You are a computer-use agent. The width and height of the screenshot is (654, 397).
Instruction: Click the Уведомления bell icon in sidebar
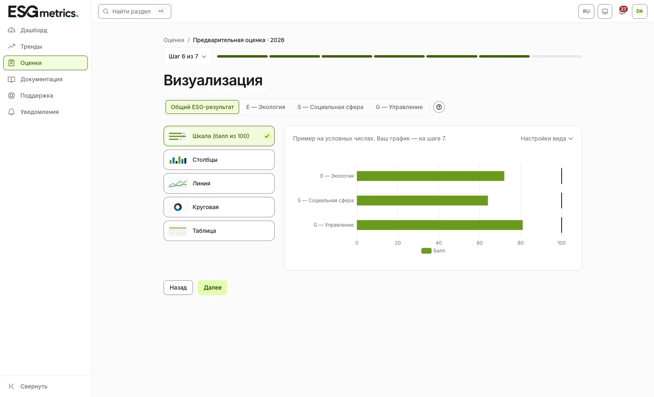[x=11, y=112]
